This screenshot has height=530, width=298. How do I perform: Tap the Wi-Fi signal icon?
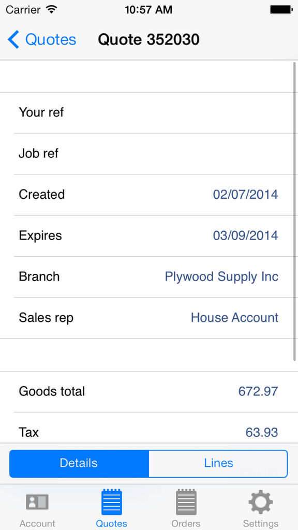(52, 9)
